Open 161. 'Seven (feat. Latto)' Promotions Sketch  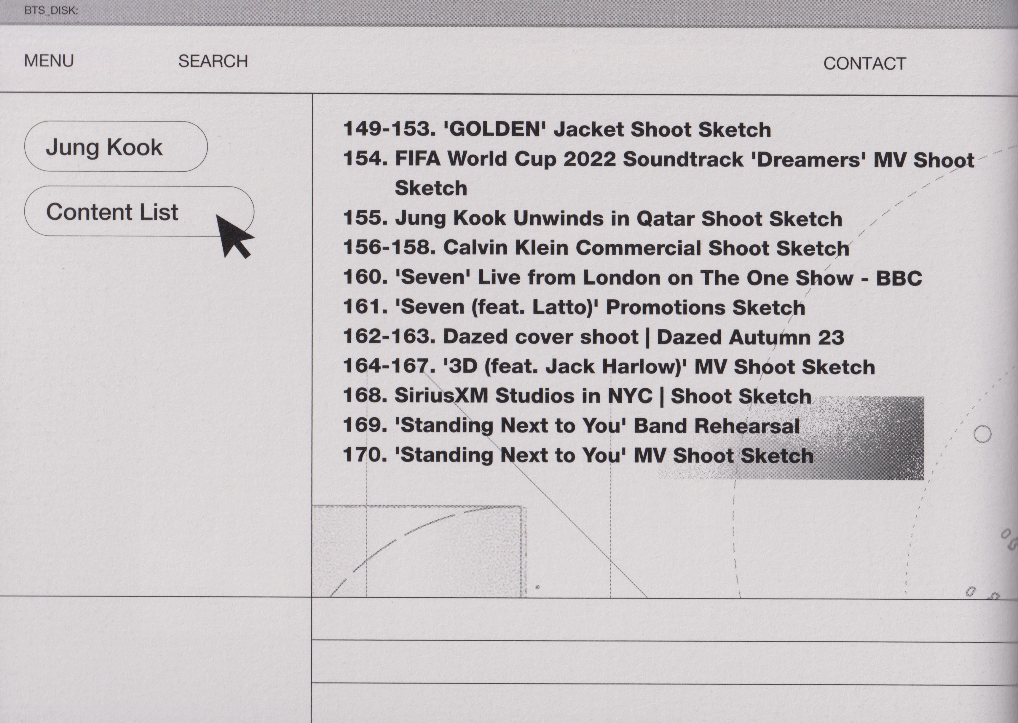[574, 307]
